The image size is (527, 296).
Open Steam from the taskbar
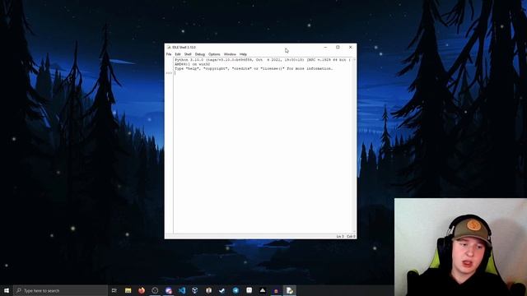click(x=222, y=290)
